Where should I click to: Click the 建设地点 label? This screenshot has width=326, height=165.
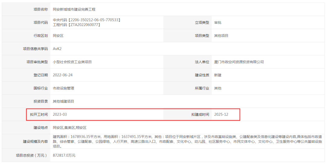click(41, 128)
